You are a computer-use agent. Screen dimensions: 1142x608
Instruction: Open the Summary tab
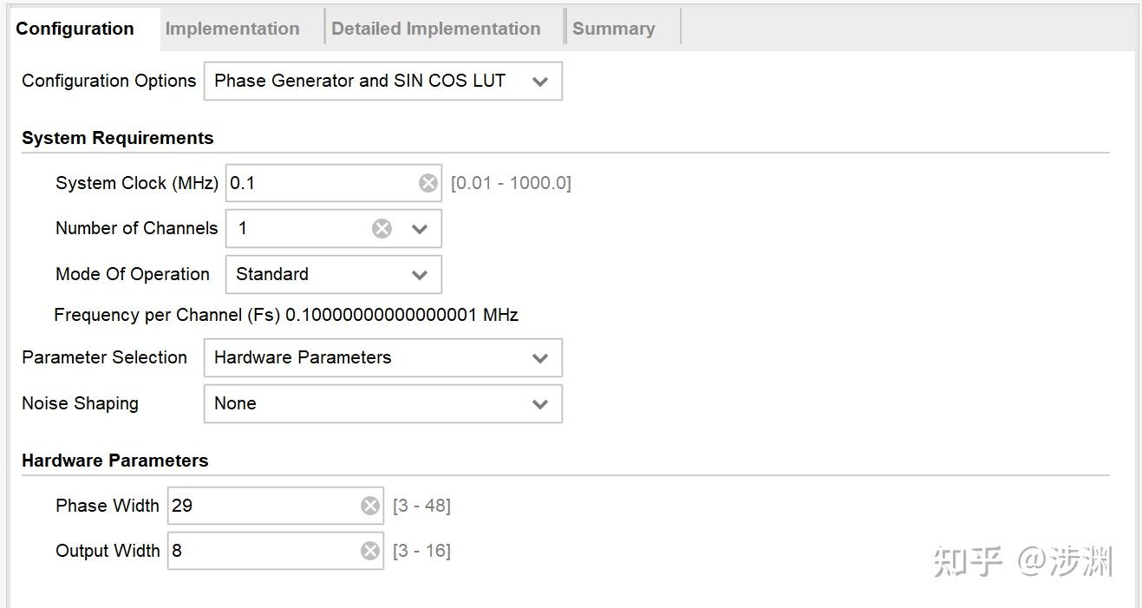coord(613,29)
